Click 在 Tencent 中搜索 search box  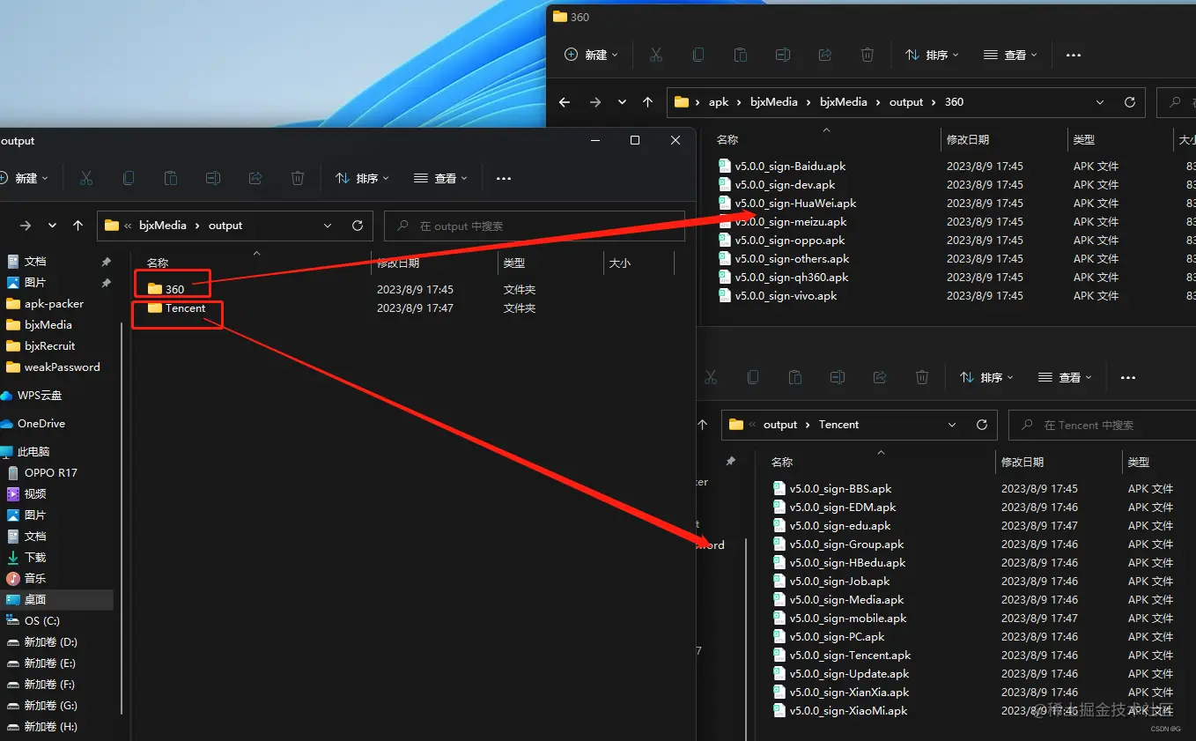point(1102,425)
